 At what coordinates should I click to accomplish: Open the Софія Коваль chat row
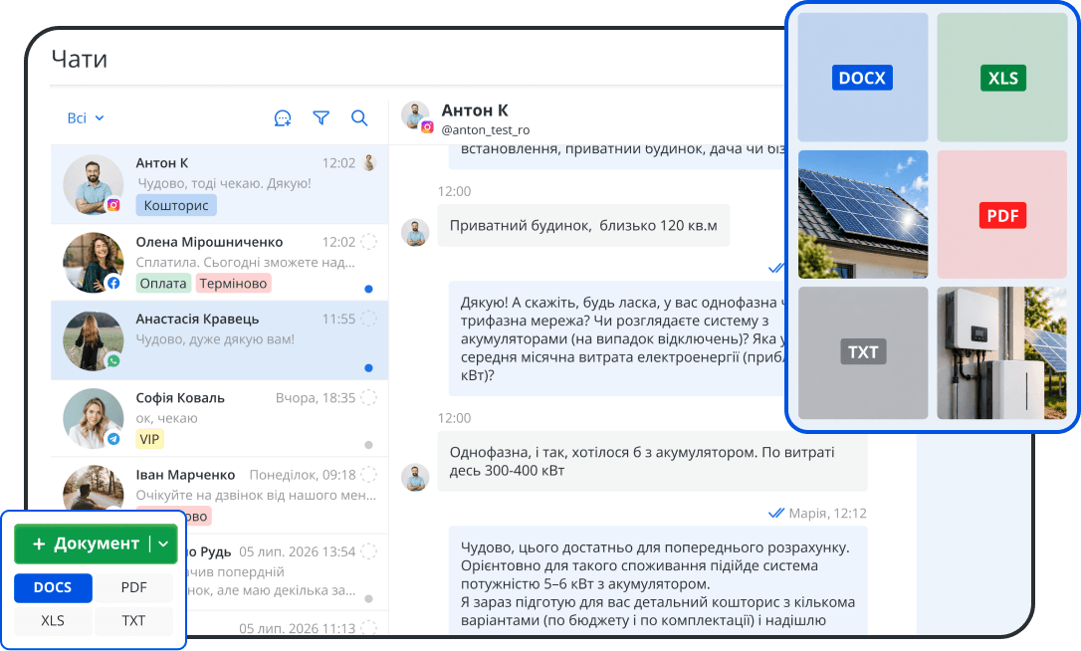pyautogui.click(x=219, y=418)
